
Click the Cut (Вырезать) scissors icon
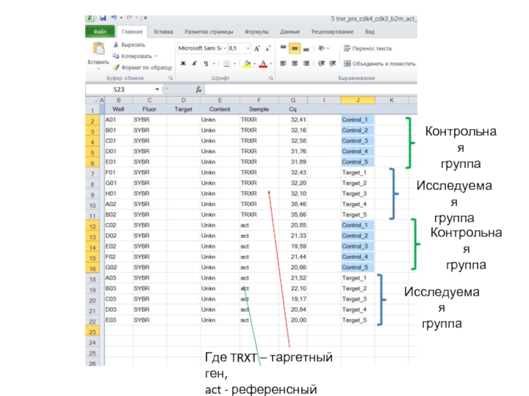116,45
